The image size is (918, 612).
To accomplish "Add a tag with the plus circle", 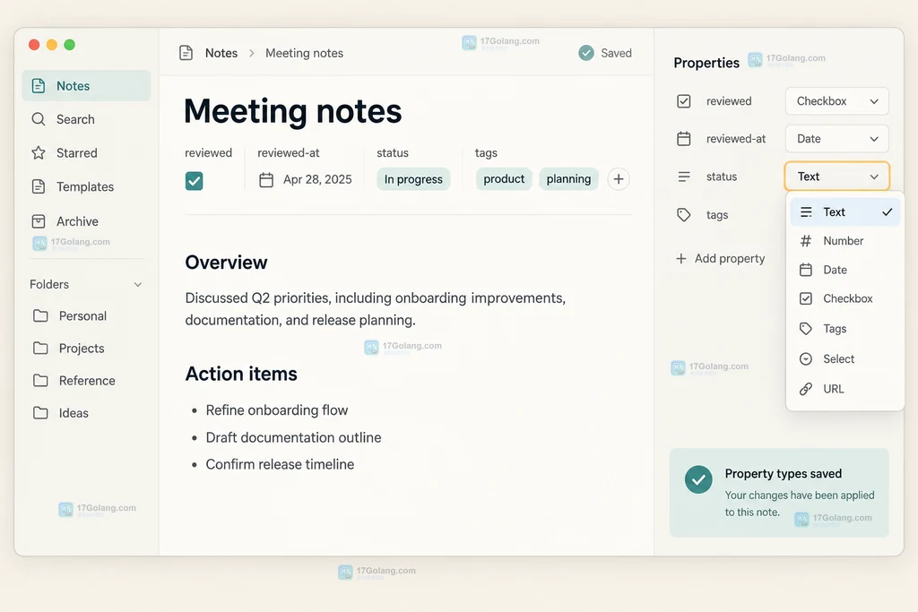I will coord(619,179).
